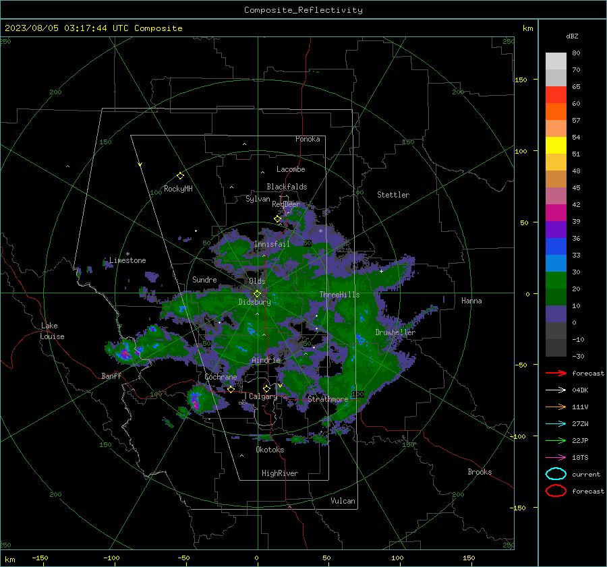Click the HighRiver town label

click(x=280, y=473)
